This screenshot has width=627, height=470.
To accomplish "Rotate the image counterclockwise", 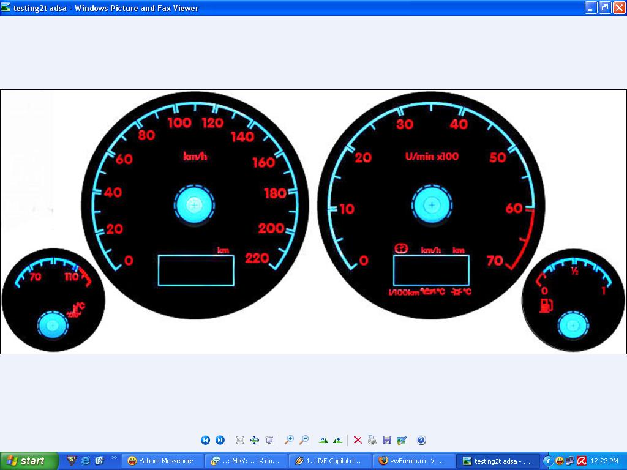I will click(x=337, y=440).
